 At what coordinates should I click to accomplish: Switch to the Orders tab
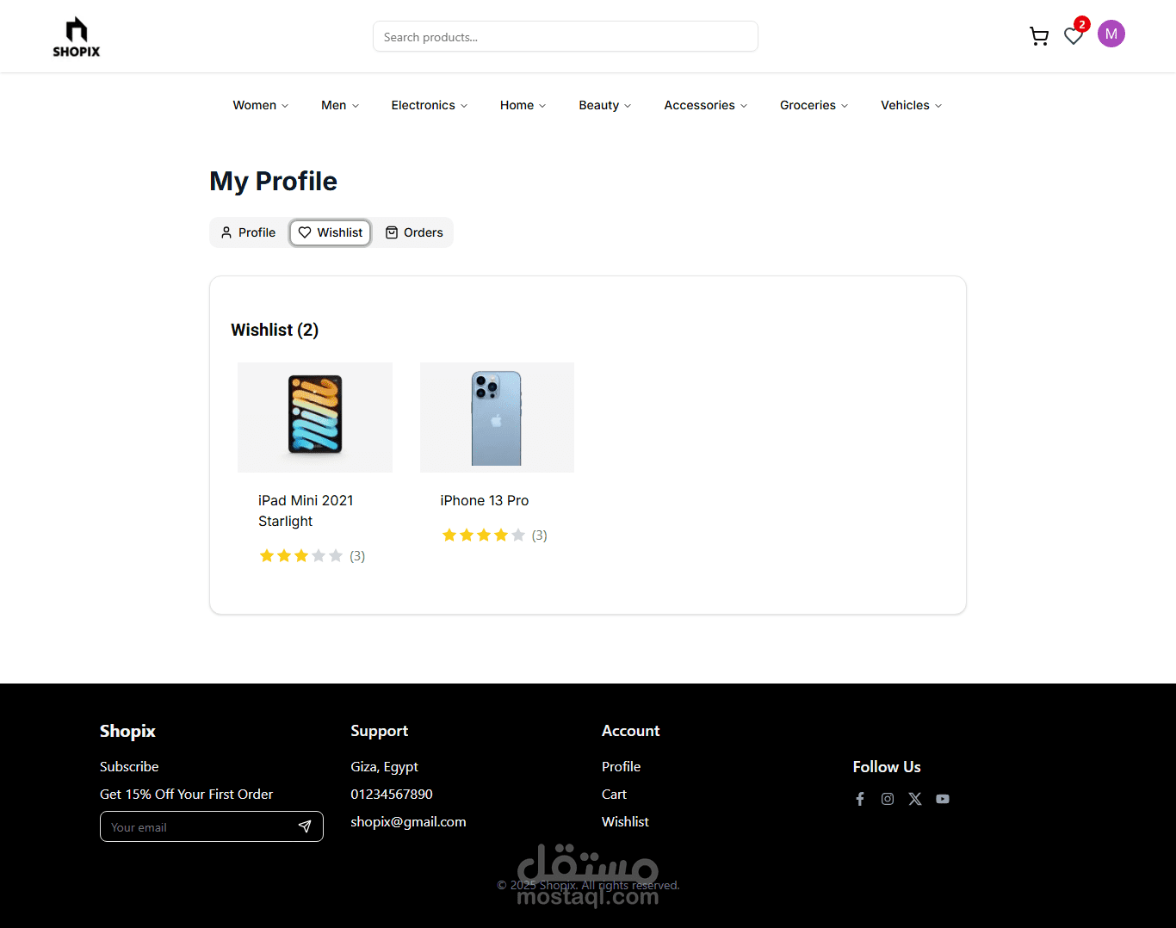(x=414, y=232)
